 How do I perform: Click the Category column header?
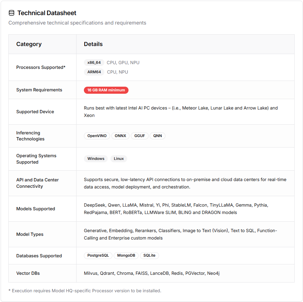(x=29, y=44)
